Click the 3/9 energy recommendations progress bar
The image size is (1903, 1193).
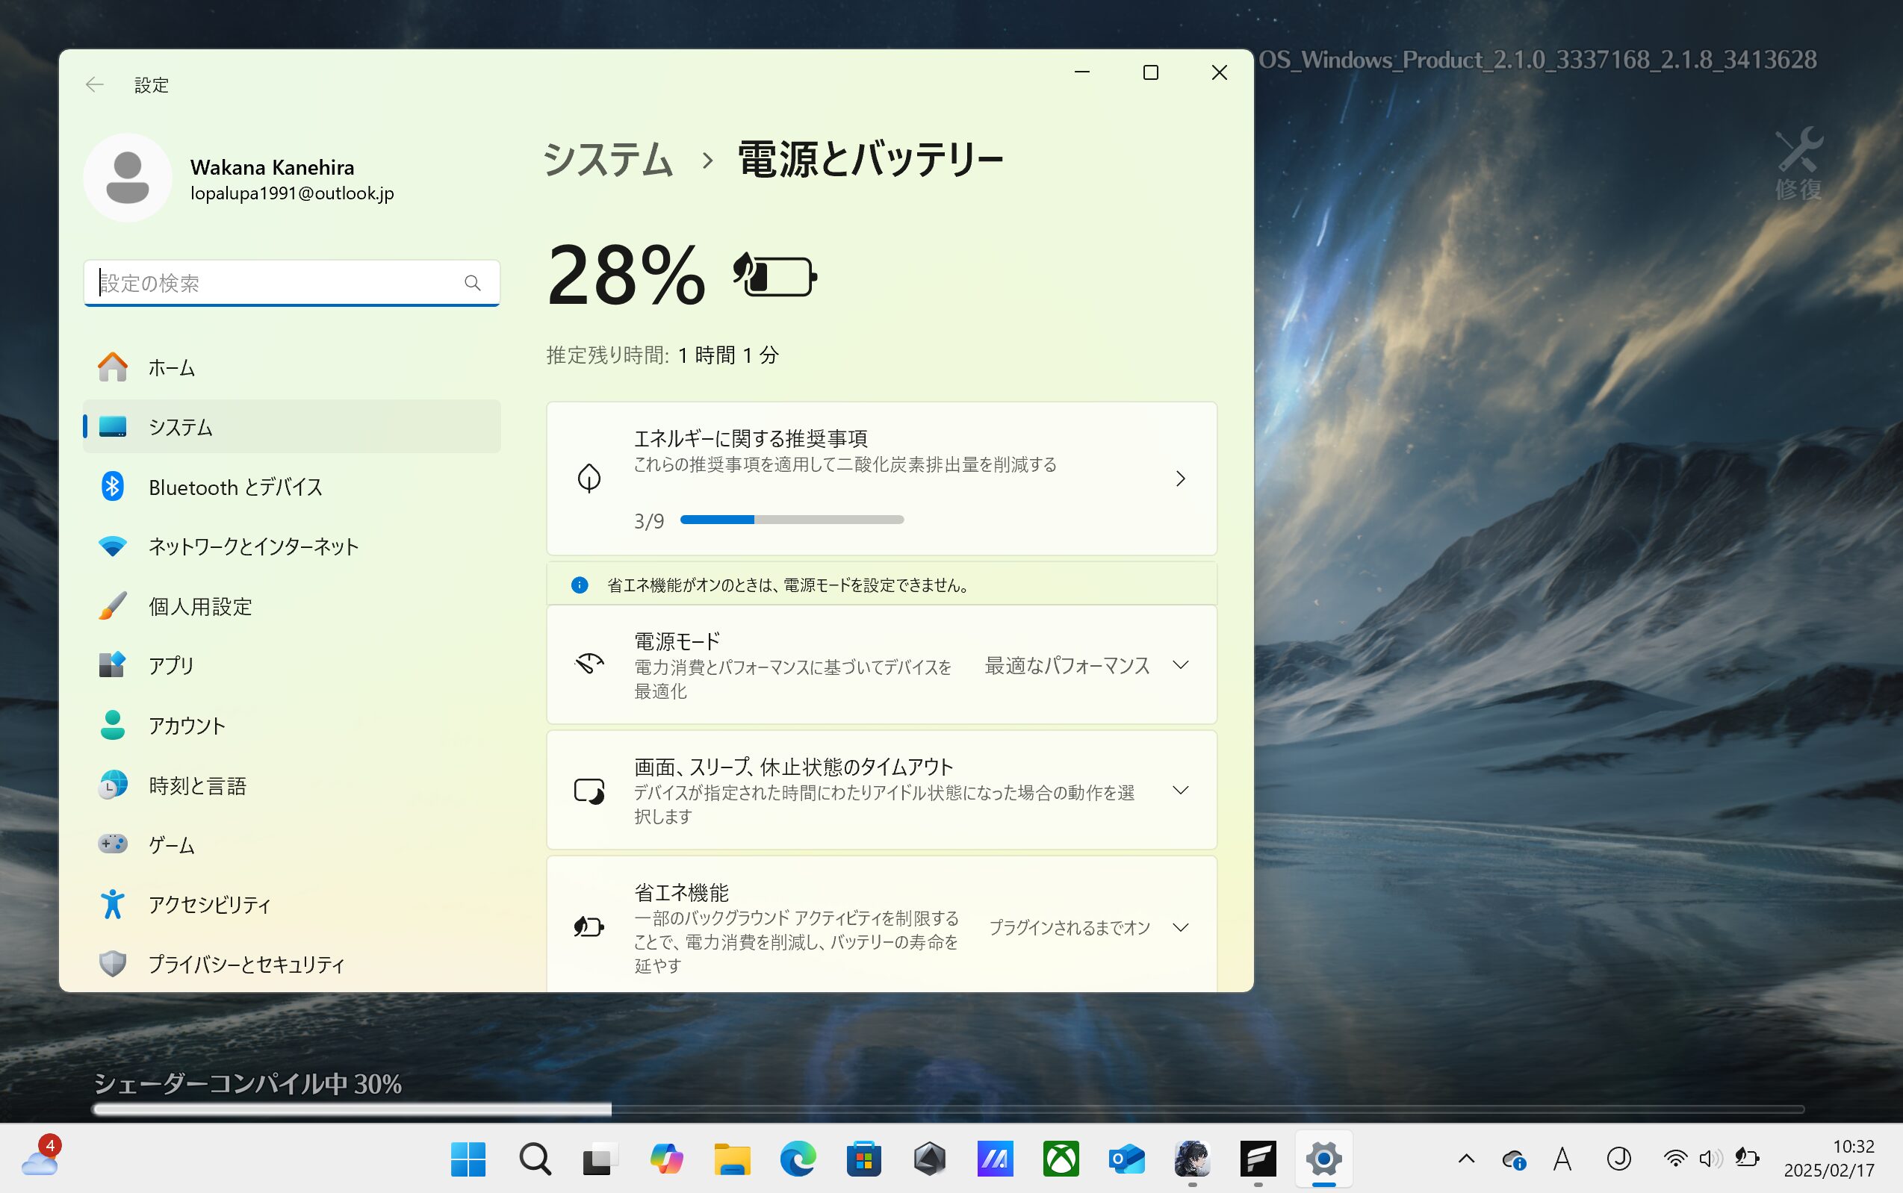point(791,520)
